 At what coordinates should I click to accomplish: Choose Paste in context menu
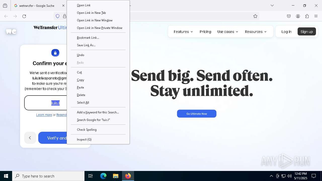98,87
